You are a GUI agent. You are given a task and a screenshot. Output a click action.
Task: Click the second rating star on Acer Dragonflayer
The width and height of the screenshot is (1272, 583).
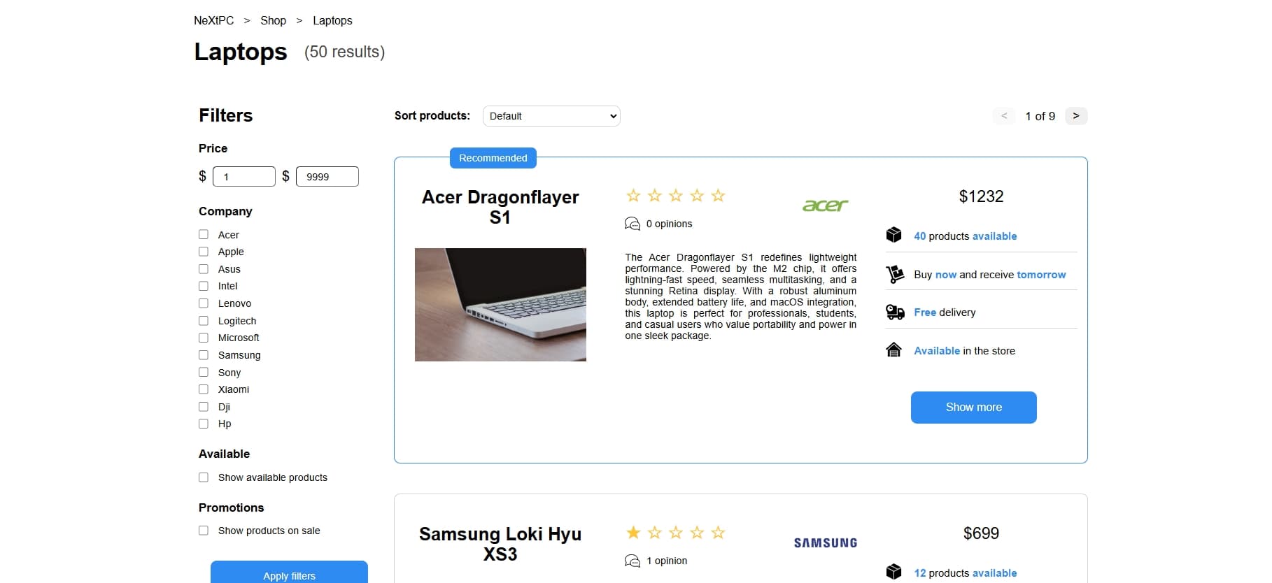point(654,196)
